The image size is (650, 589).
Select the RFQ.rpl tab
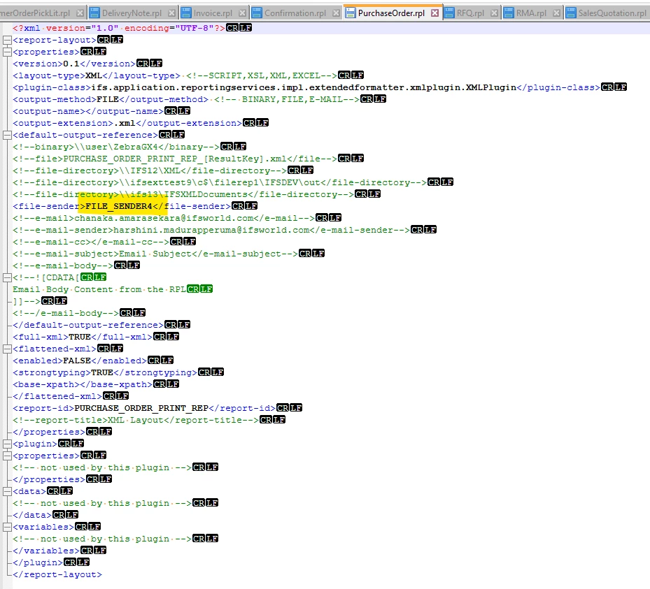pyautogui.click(x=470, y=13)
